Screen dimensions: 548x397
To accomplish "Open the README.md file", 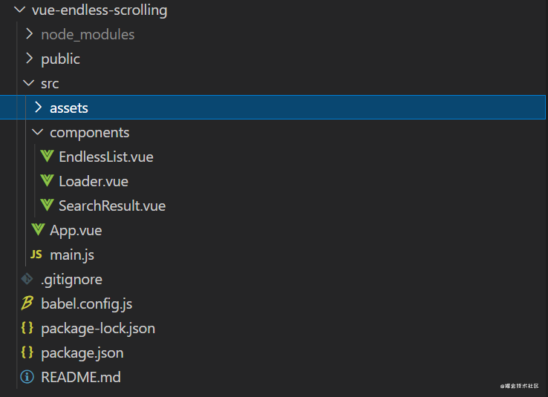I will pos(81,377).
